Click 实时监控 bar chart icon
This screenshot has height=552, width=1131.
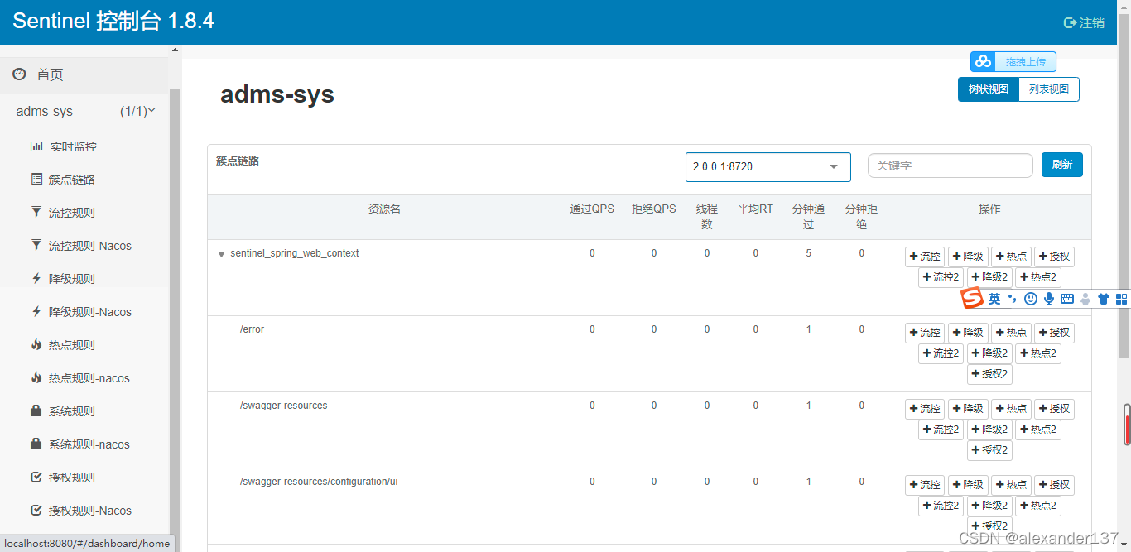point(36,146)
